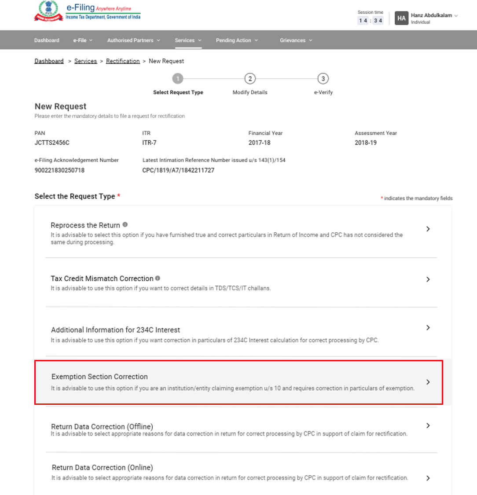Go to Dashboard in the navigation bar
This screenshot has width=477, height=495.
click(x=47, y=40)
